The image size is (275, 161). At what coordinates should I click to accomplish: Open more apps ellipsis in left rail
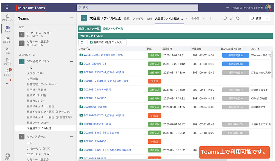[x=7, y=84]
